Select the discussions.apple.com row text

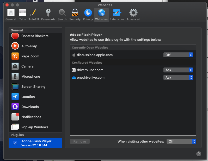point(95,55)
